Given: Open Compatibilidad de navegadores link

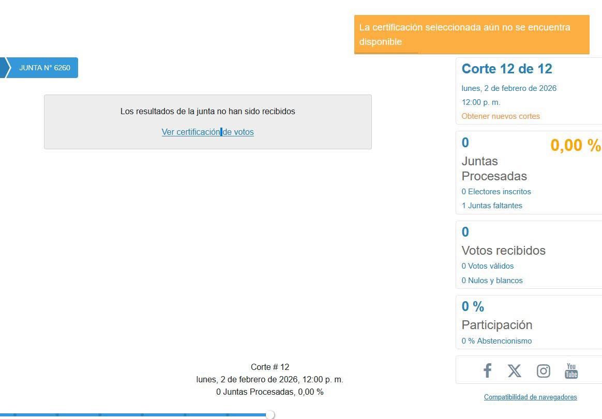Looking at the screenshot, I should pos(530,397).
